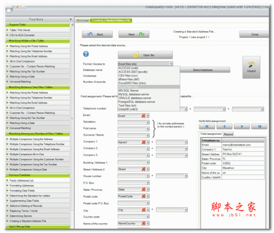Viewport: 274px width, 233px height.
Task: Collapse the Toolbox panel arrow
Action: (71, 19)
